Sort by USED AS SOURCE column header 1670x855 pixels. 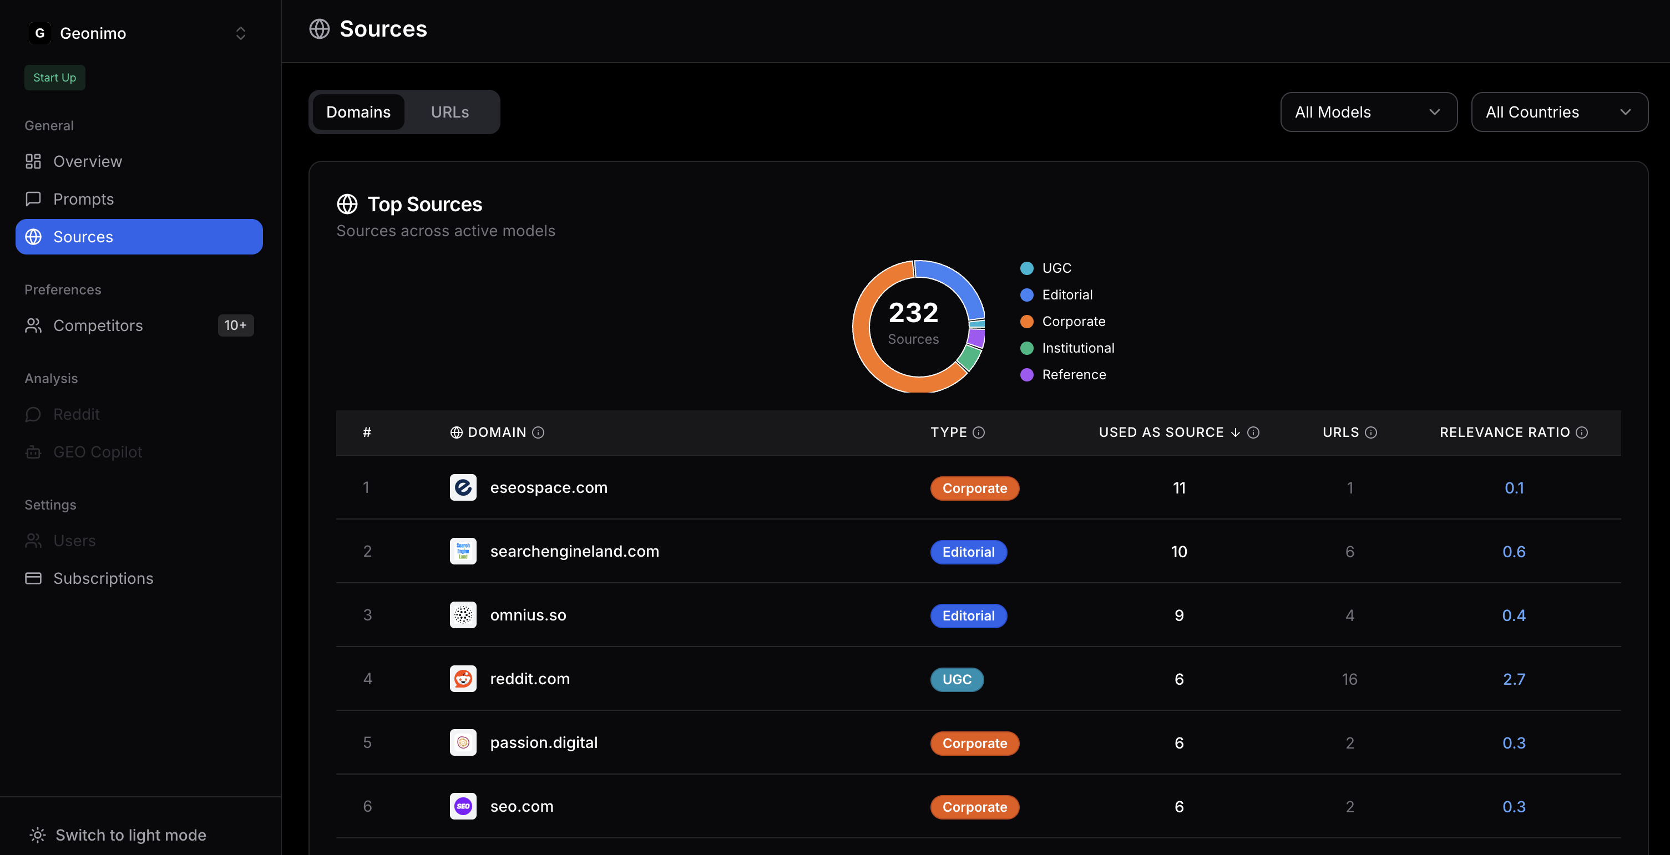click(x=1161, y=432)
